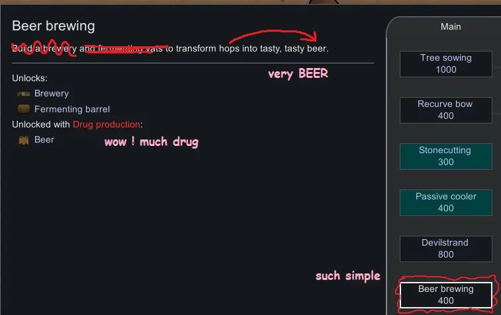
Task: Click the 'very BEER' annotation text
Action: (298, 74)
